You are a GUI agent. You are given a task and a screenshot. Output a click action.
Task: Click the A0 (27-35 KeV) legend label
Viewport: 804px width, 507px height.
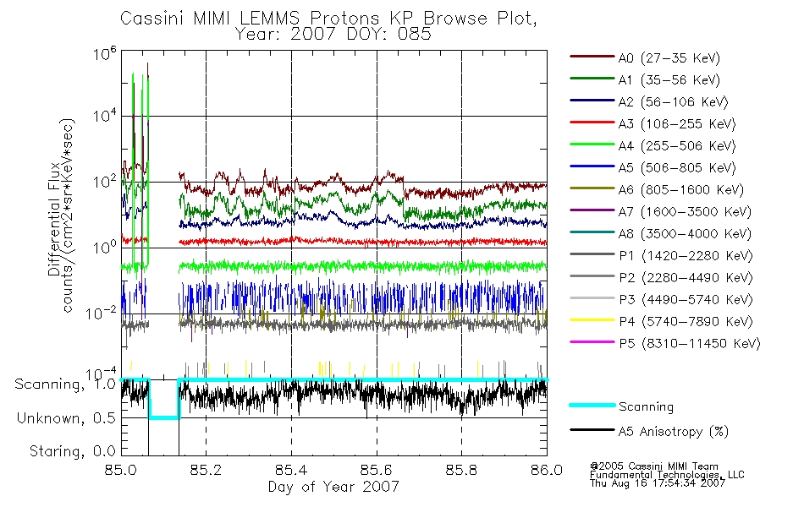[669, 58]
